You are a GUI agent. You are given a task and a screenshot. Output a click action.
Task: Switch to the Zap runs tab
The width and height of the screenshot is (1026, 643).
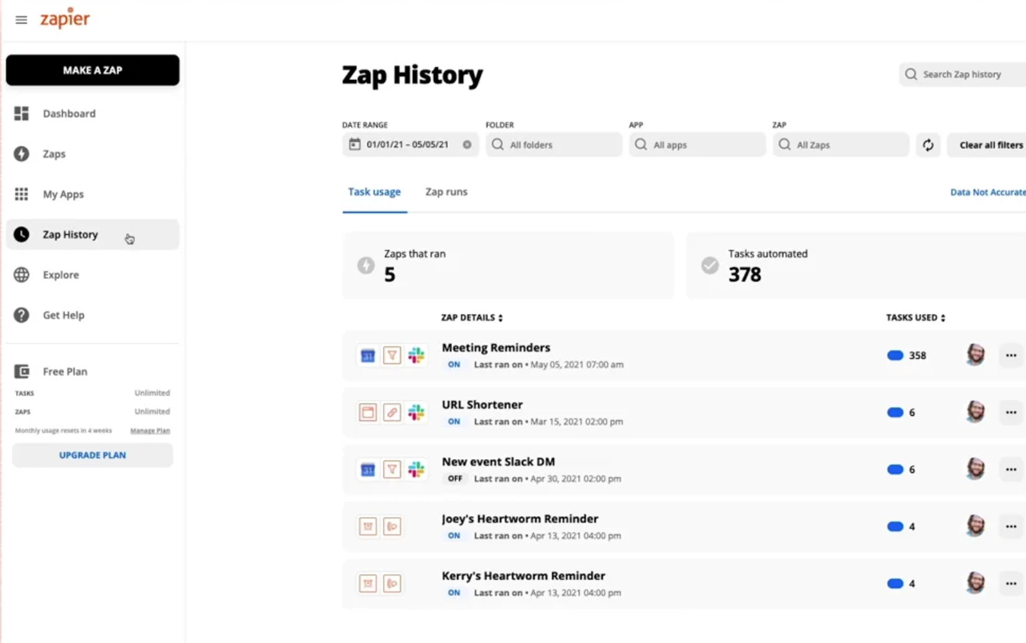pos(446,192)
